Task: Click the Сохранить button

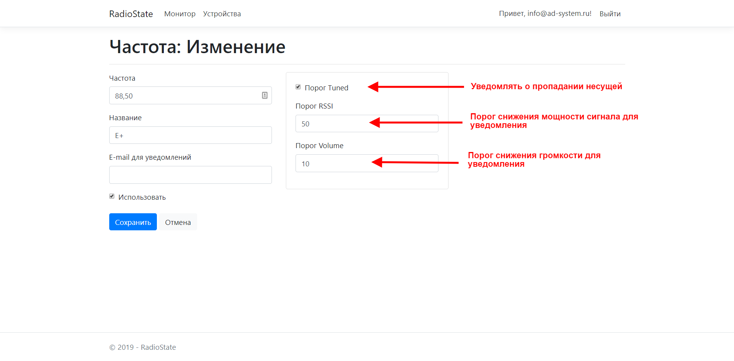Action: (x=133, y=222)
